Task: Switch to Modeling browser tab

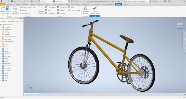Action: (x=10, y=21)
